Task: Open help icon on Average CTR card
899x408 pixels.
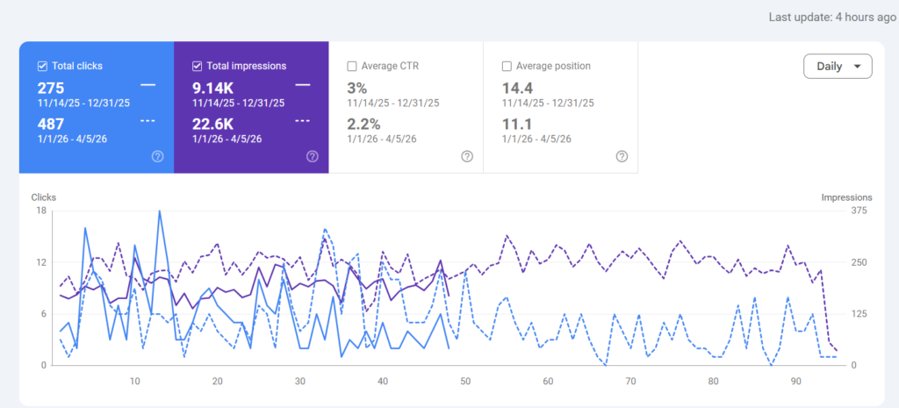Action: [467, 156]
